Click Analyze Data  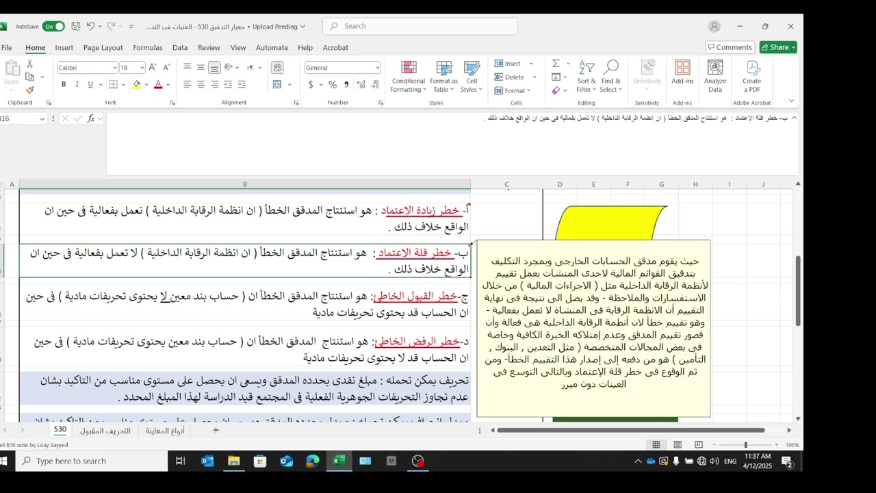(715, 77)
